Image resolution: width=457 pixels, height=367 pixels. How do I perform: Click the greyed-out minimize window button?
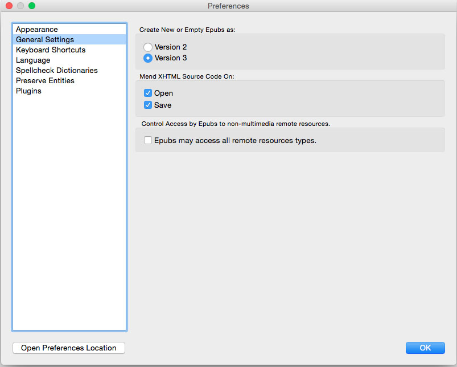click(20, 6)
